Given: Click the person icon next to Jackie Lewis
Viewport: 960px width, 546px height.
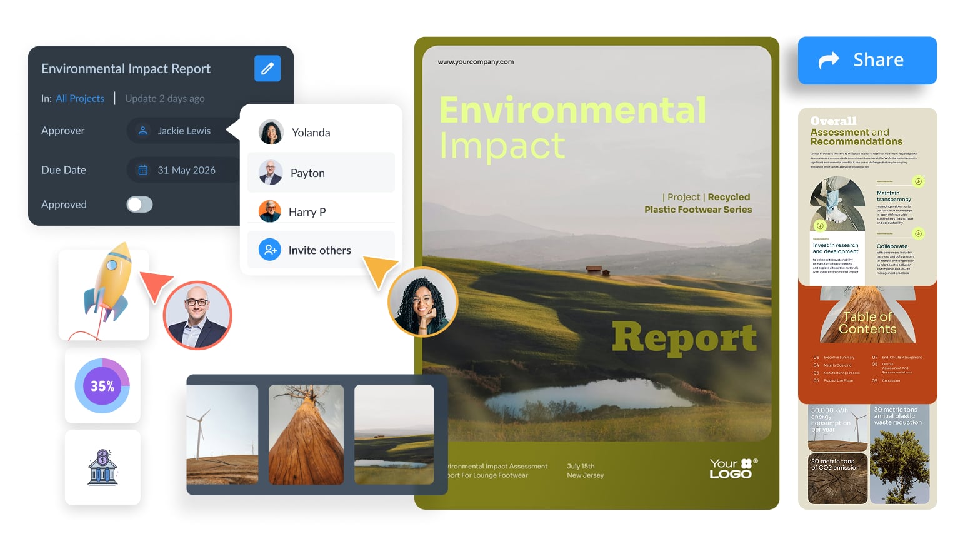Looking at the screenshot, I should point(143,131).
